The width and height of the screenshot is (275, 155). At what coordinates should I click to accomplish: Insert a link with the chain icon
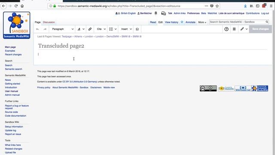point(90,29)
